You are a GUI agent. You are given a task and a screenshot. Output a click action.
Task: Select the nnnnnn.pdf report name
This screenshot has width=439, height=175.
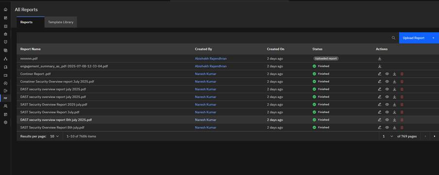click(29, 59)
